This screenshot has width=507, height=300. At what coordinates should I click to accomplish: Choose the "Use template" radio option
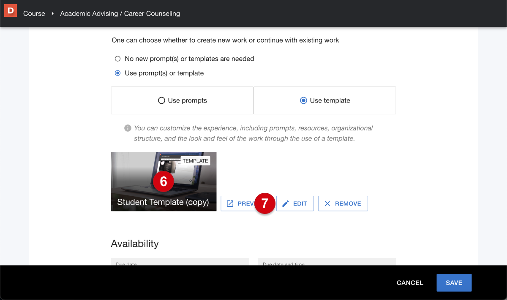click(x=303, y=100)
